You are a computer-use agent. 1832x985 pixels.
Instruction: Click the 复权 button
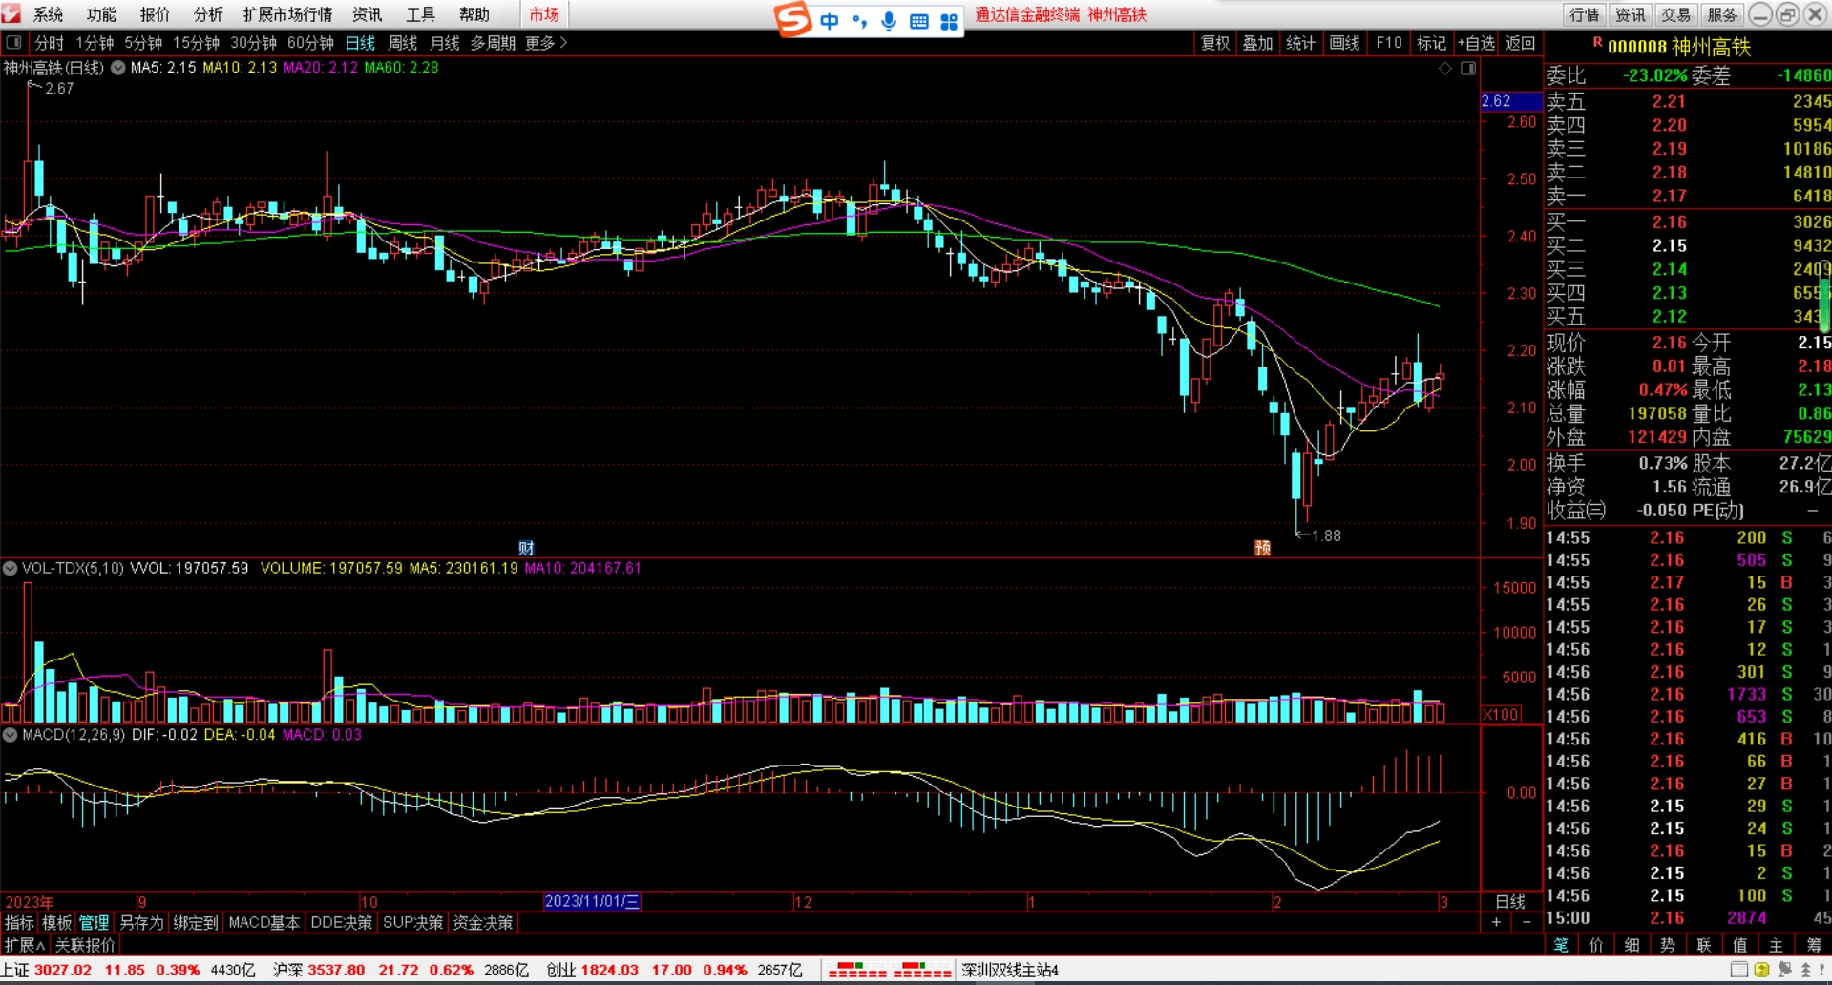click(x=1215, y=43)
